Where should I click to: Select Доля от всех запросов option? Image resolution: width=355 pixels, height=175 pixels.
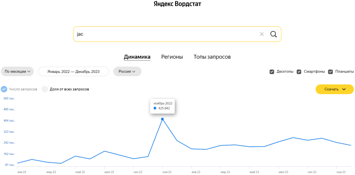pos(45,89)
